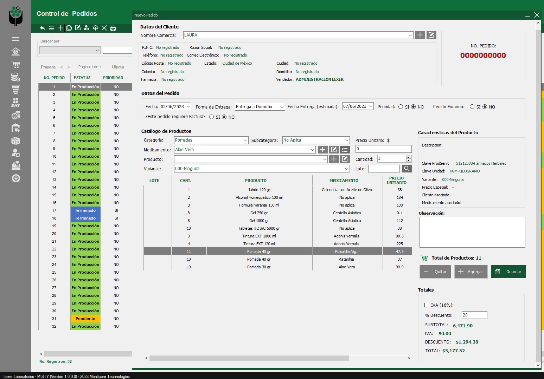Image resolution: width=544 pixels, height=379 pixels.
Task: Select SI for requiere Factura
Action: pyautogui.click(x=211, y=117)
